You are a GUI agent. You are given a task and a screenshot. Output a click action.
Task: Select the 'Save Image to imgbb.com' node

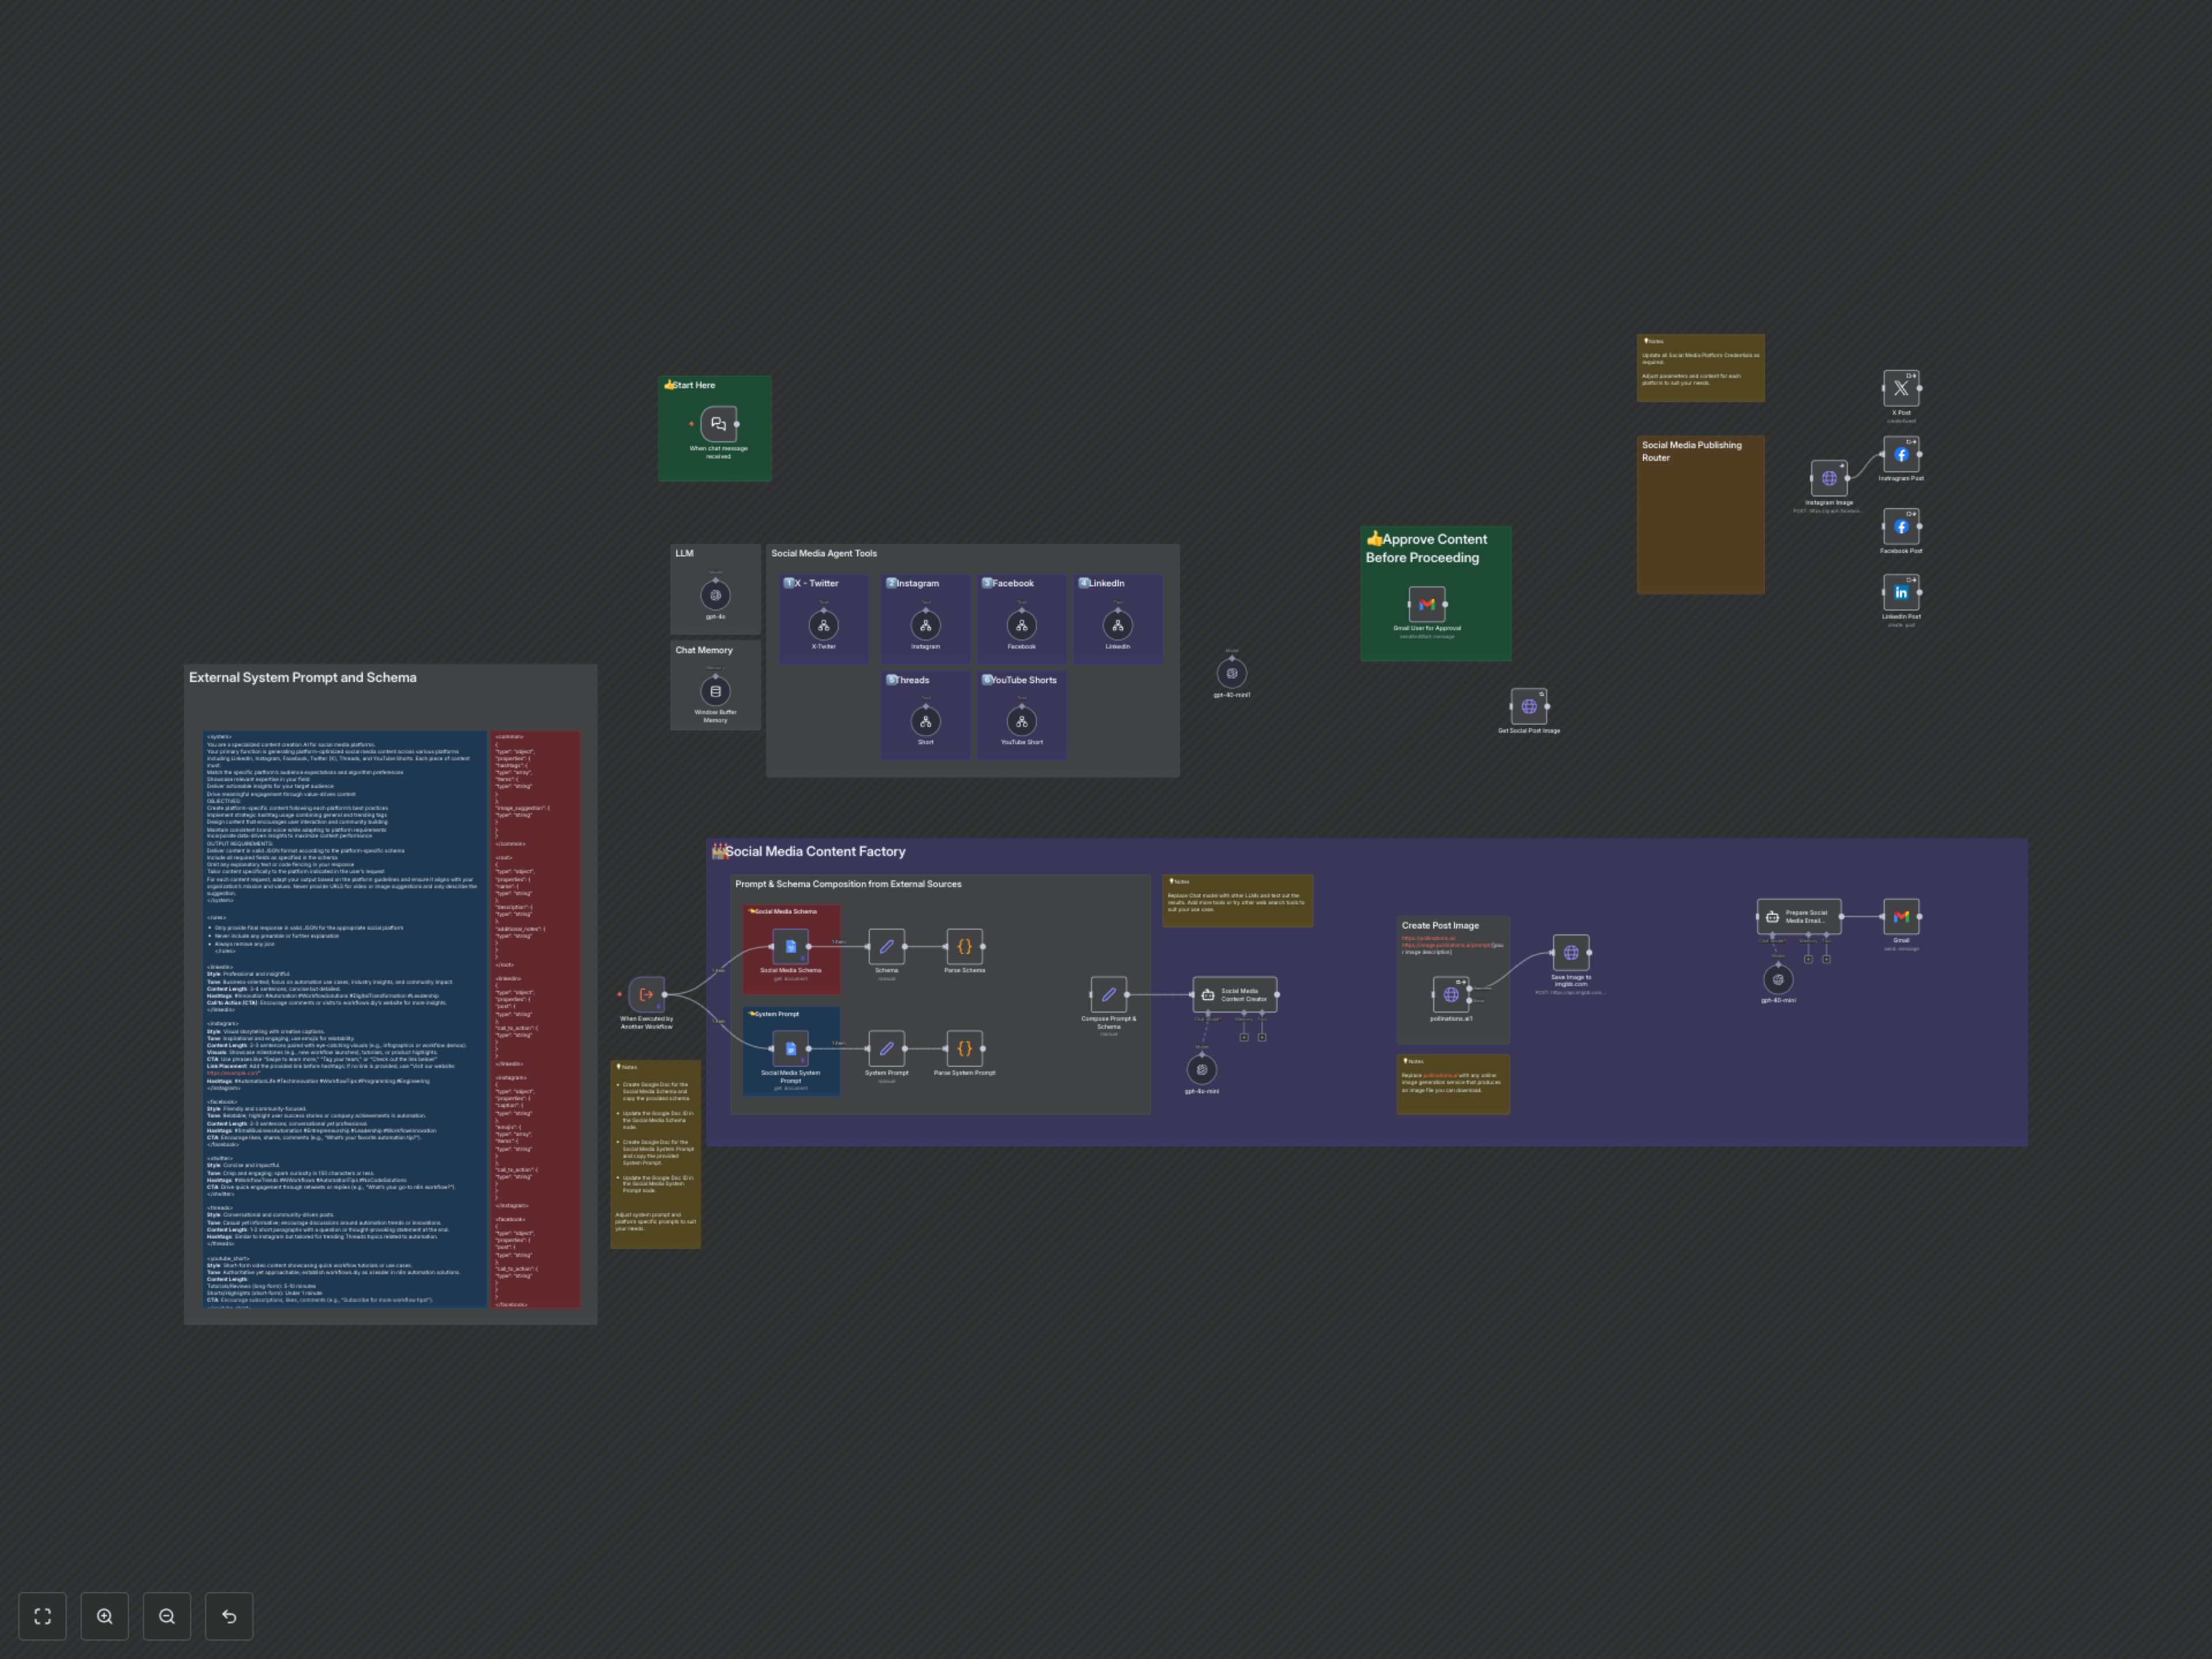pyautogui.click(x=1570, y=952)
